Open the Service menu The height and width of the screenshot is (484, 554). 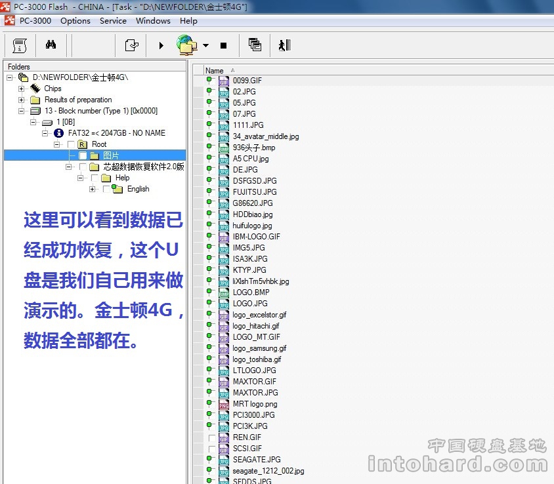point(113,21)
